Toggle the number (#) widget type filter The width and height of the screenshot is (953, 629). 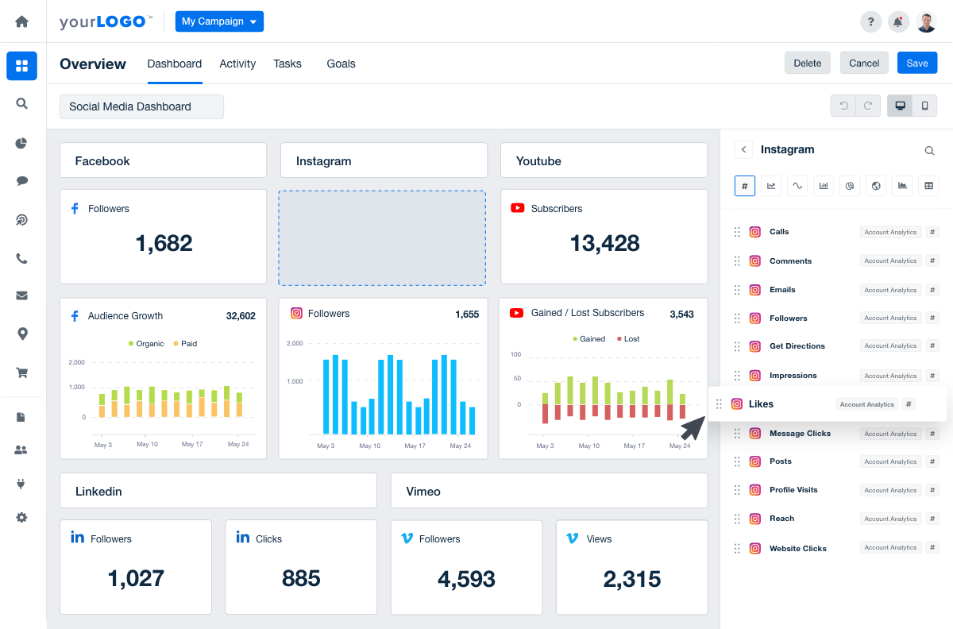pos(745,186)
